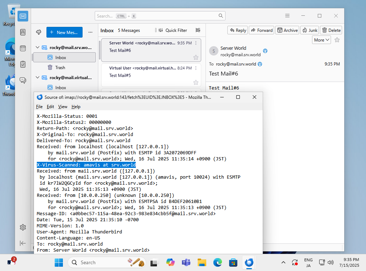
Task: Open Thunderbird Settings gear icon
Action: [23, 227]
